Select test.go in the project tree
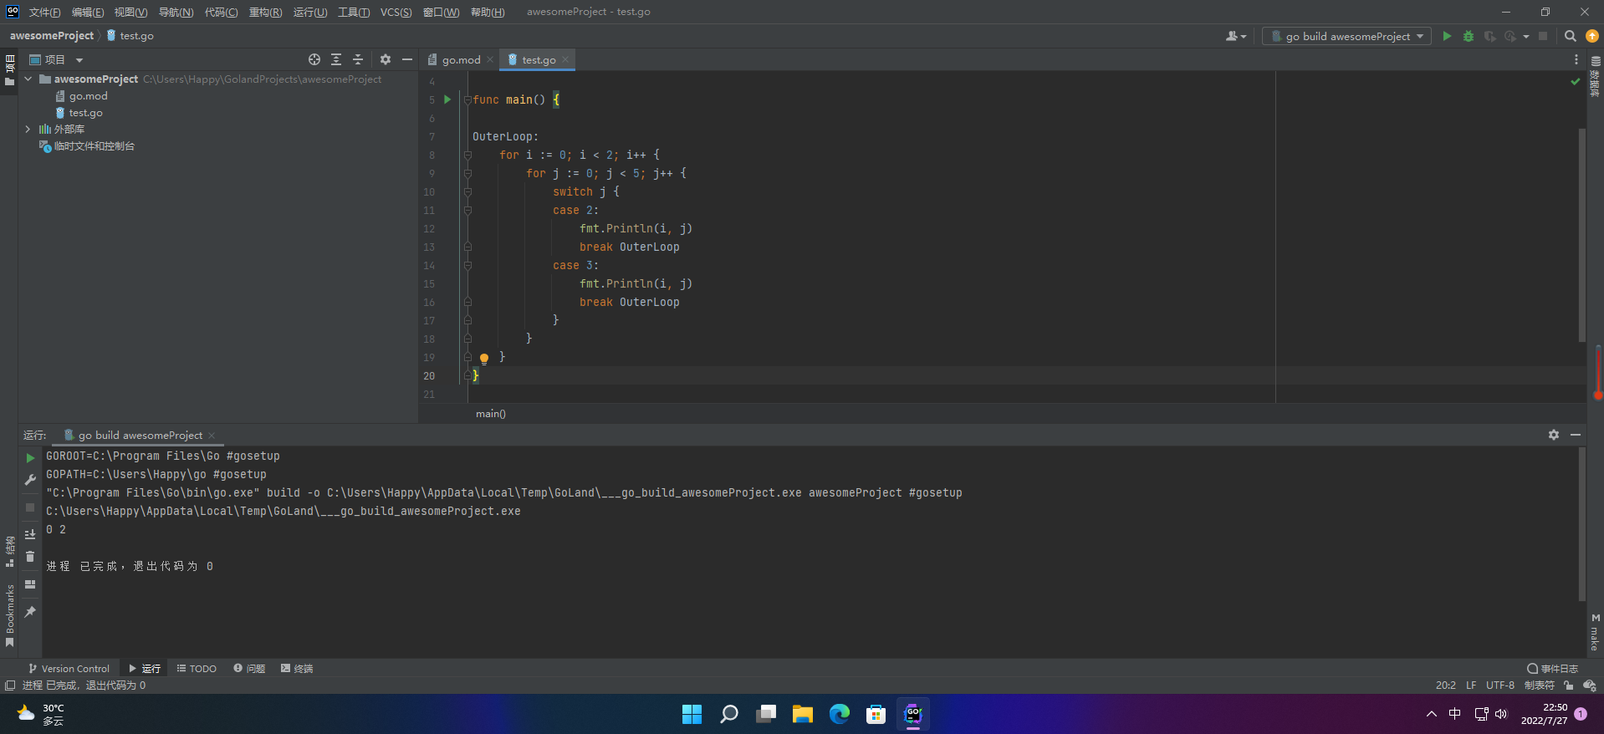 pyautogui.click(x=85, y=113)
